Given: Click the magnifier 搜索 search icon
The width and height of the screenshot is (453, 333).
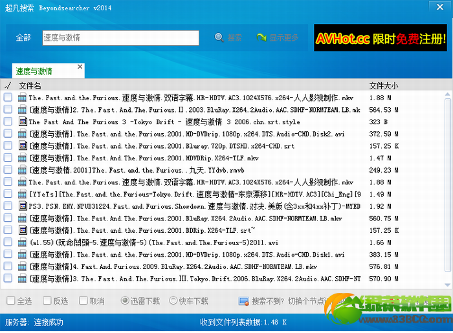Looking at the screenshot, I should pos(219,38).
